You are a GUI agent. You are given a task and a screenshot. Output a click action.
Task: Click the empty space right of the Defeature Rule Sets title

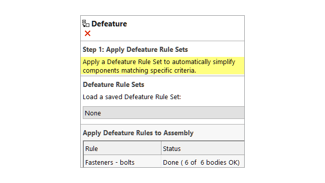pos(194,85)
